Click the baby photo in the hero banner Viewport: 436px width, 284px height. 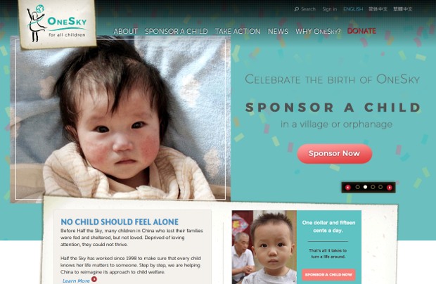tap(120, 118)
